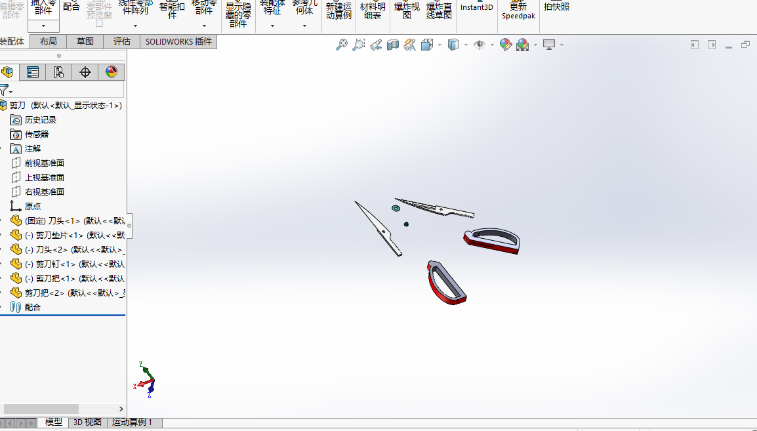Open the View Orientation dropdown arrow
757x431 pixels.
(440, 45)
